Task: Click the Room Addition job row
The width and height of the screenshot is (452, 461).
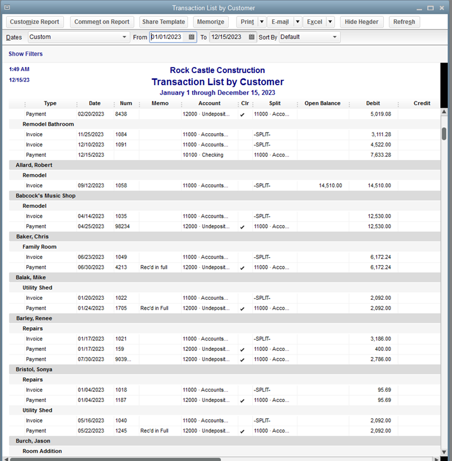Action: 224,451
